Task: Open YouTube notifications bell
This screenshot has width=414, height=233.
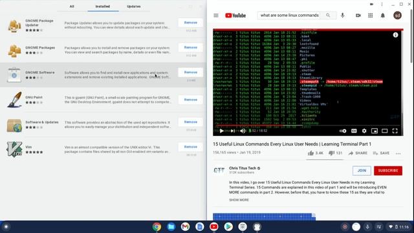Action: [x=382, y=16]
